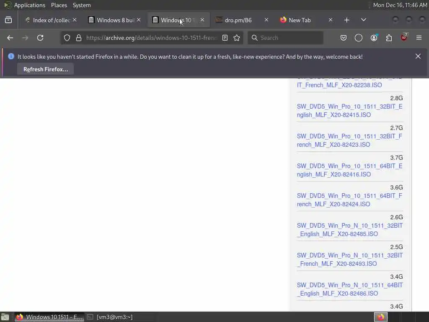Download Win Pro N 64BIT English X20-82486 ISO
Image resolution: width=429 pixels, height=322 pixels.
pos(350,289)
